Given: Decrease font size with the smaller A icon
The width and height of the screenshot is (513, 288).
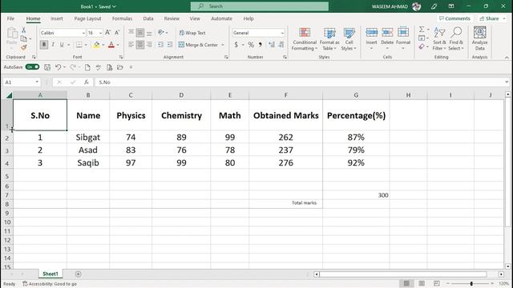Looking at the screenshot, I should pos(117,33).
